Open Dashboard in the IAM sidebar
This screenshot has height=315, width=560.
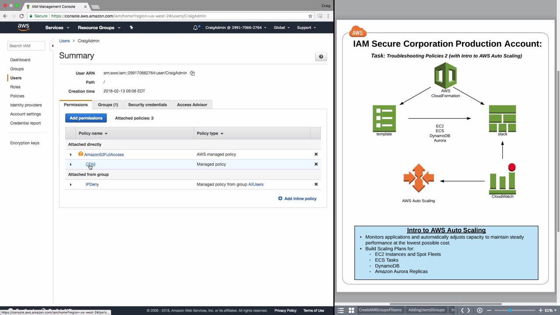20,60
